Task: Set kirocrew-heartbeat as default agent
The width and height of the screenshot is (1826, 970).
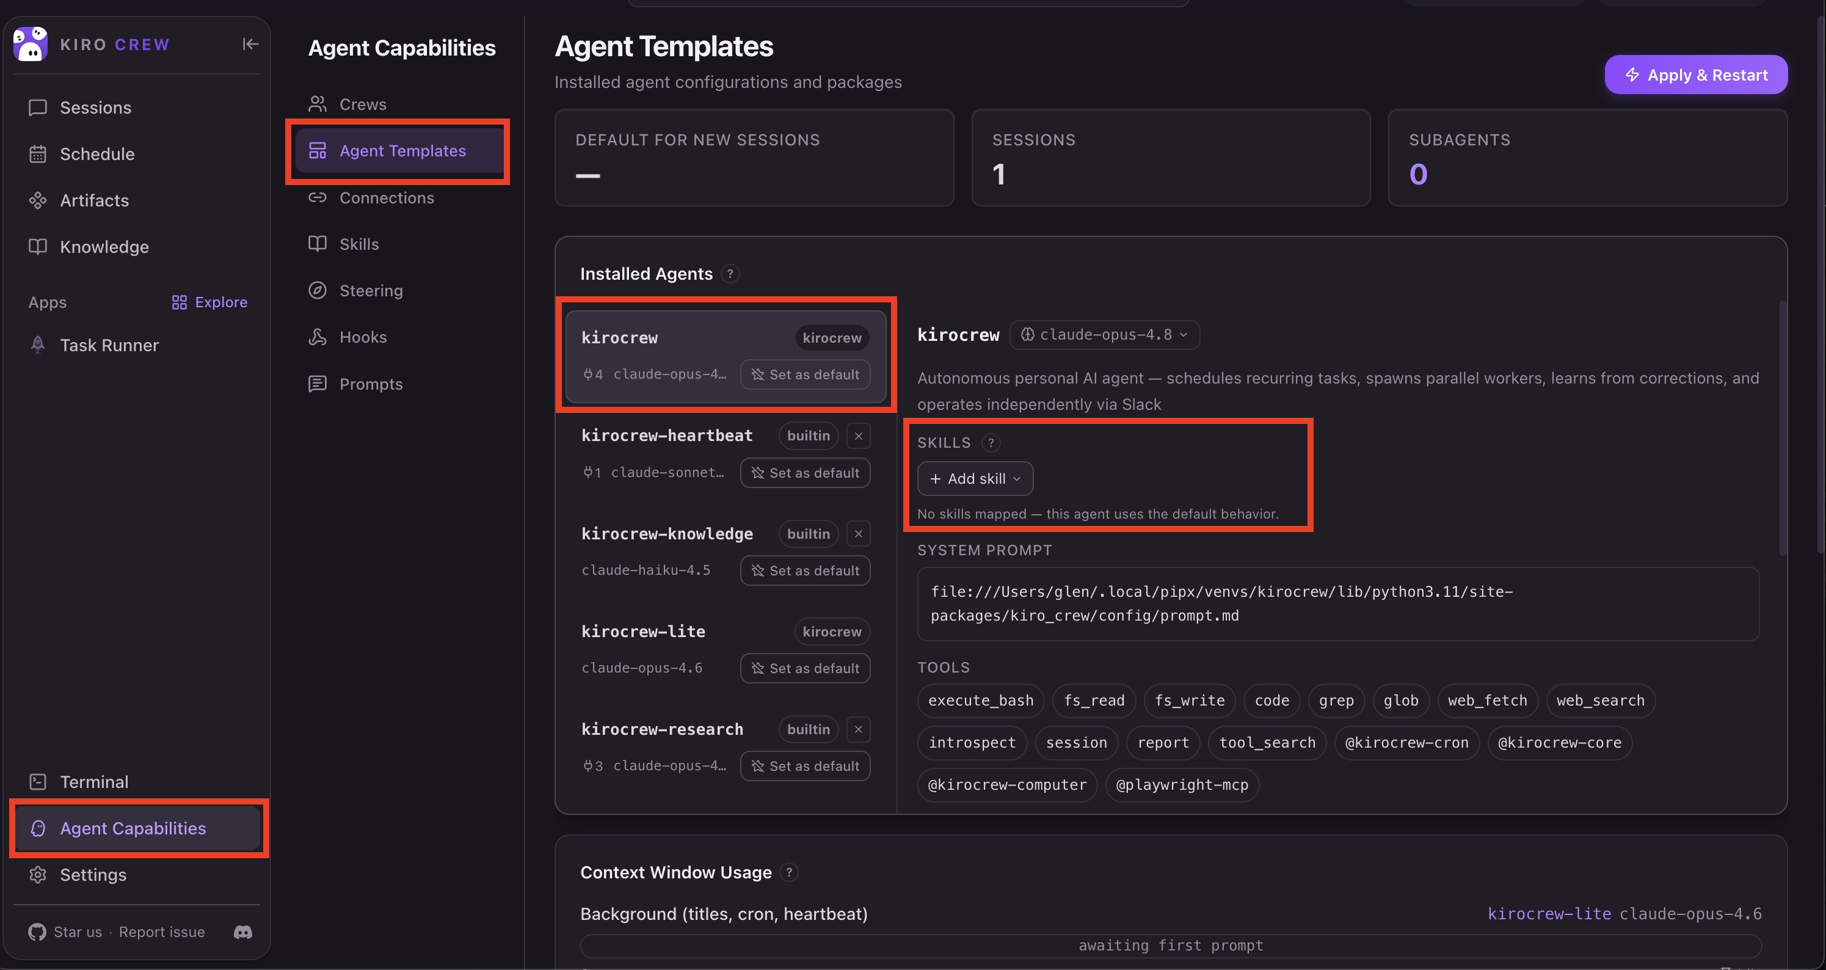Action: 806,473
